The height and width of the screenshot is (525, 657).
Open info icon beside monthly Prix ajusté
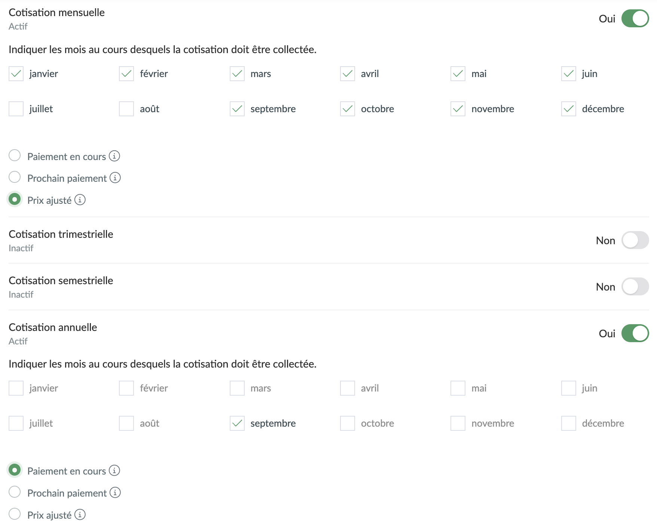coord(80,200)
